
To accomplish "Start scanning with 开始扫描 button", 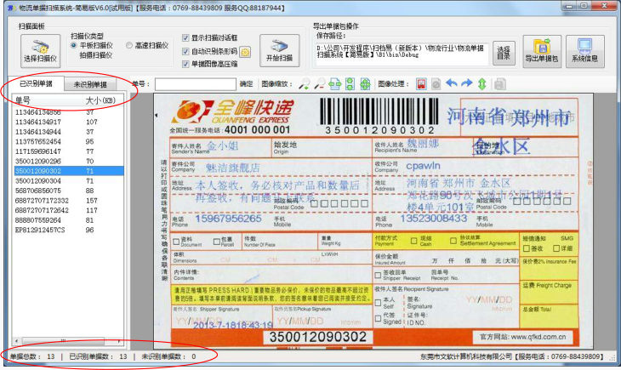I will 279,51.
